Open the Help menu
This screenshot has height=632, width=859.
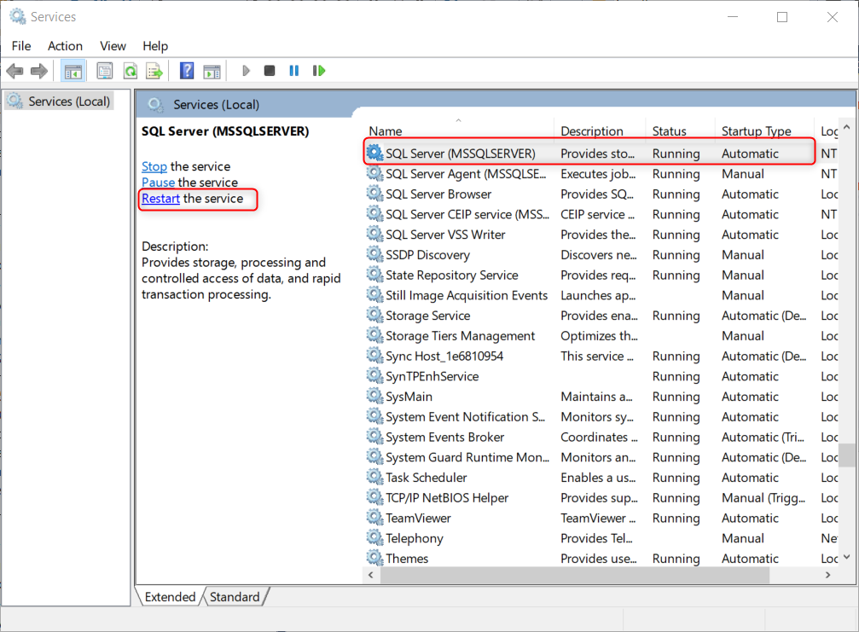click(155, 46)
